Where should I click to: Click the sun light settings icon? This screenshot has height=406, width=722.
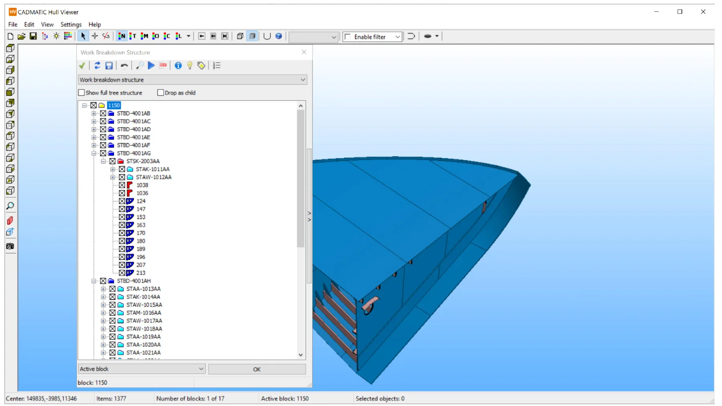57,36
